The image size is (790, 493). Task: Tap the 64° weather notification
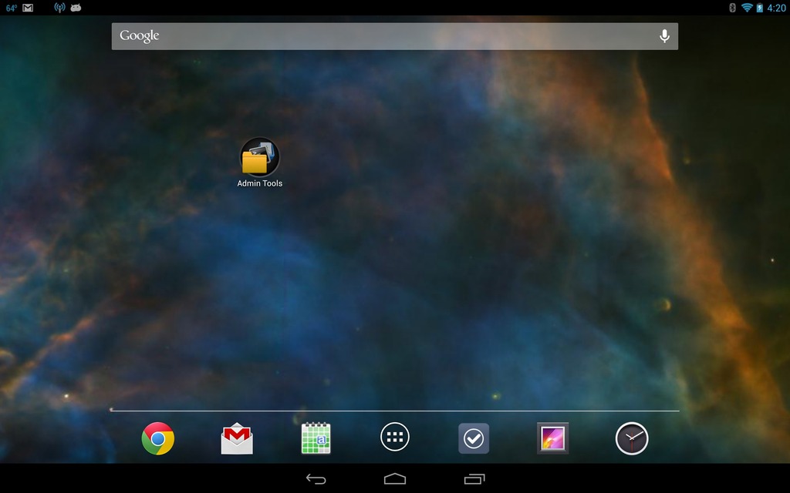click(x=11, y=8)
